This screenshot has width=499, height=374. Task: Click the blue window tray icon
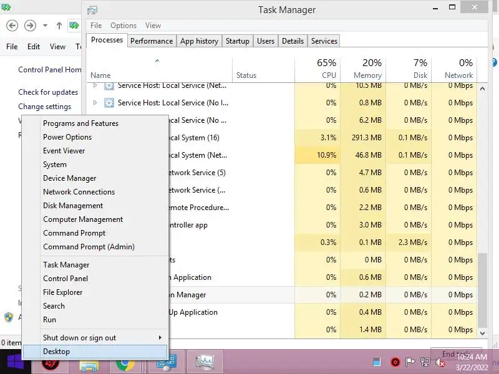[377, 362]
